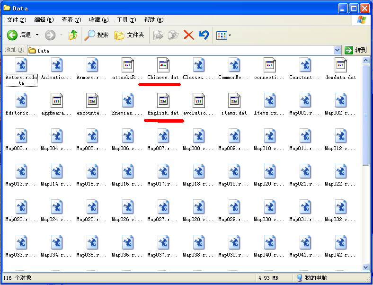Open Forward button history dropdown arrow
Screen dimensions: 373x285
tap(61, 35)
